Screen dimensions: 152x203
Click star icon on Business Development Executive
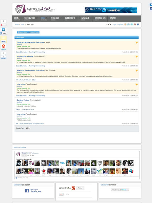(x=137, y=71)
